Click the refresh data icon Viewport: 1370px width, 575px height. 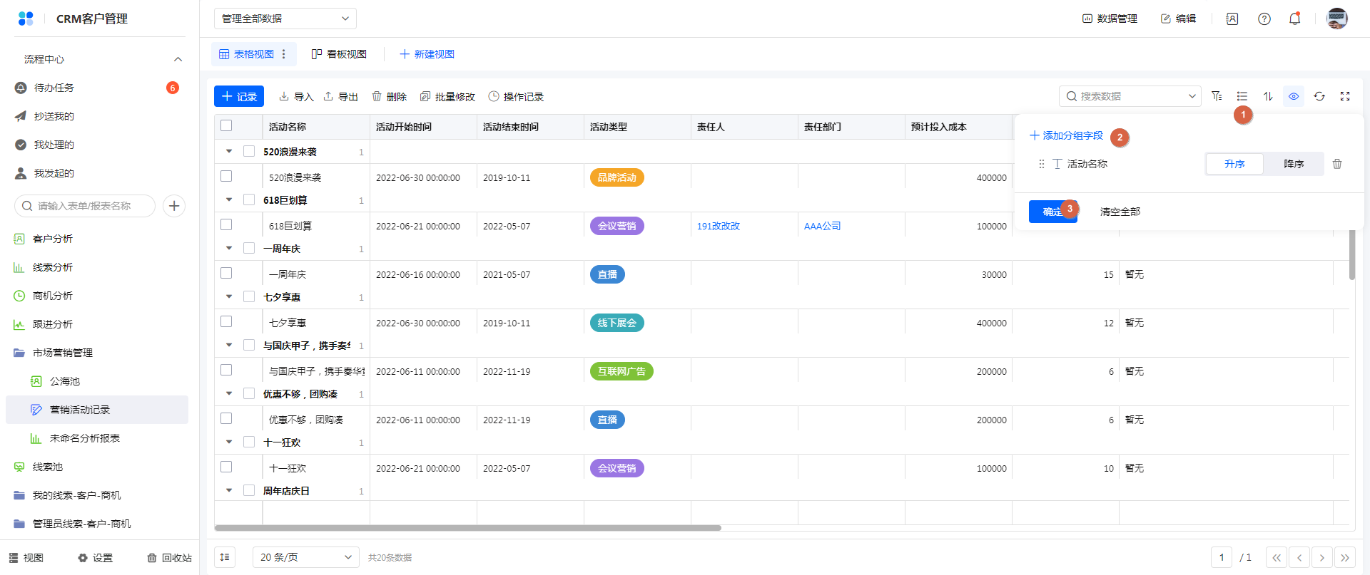coord(1319,96)
